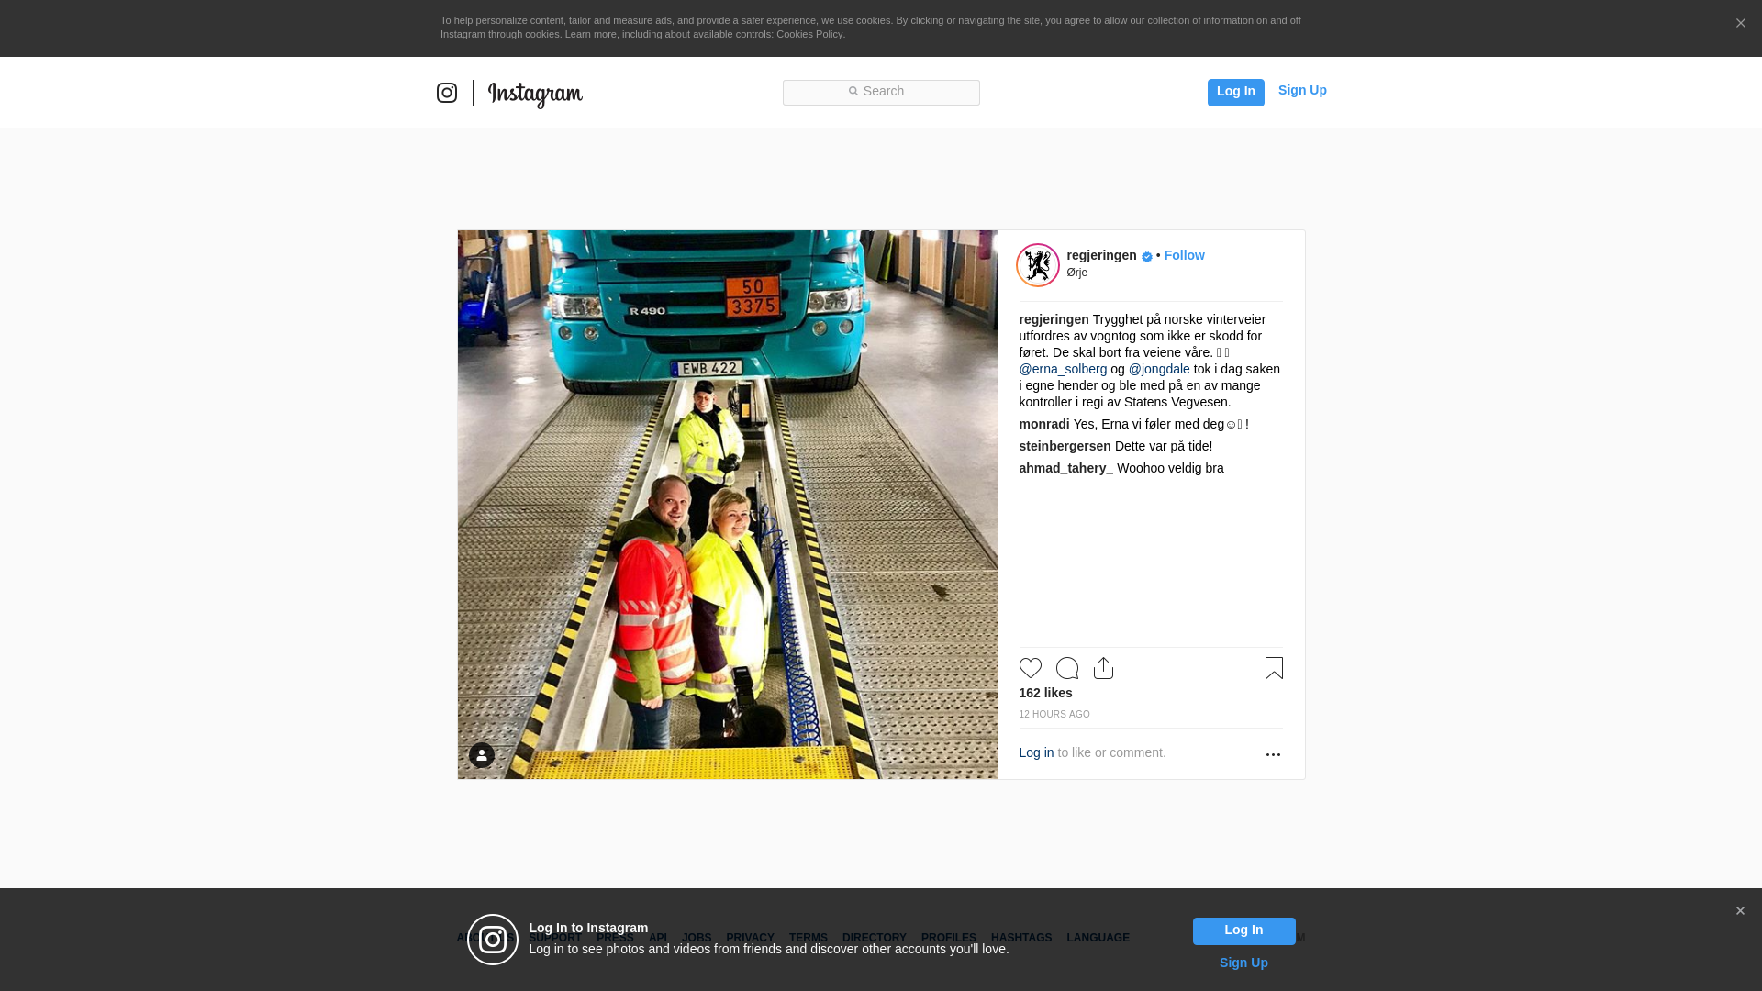
Task: Click the HASHTAGS footer menu item
Action: [x=1020, y=938]
